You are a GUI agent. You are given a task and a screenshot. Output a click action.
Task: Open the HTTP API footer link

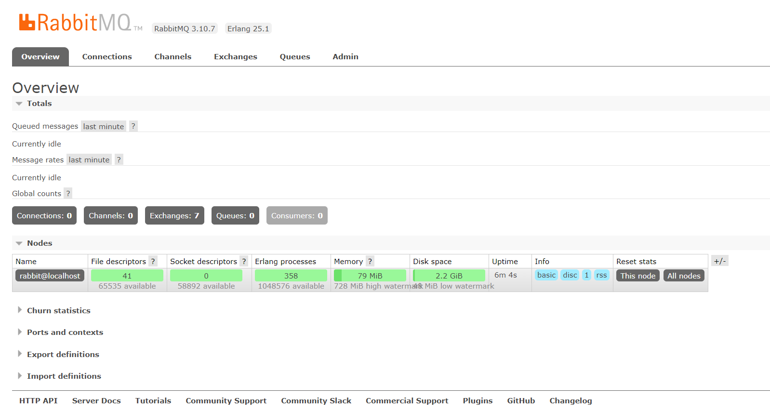pos(39,400)
